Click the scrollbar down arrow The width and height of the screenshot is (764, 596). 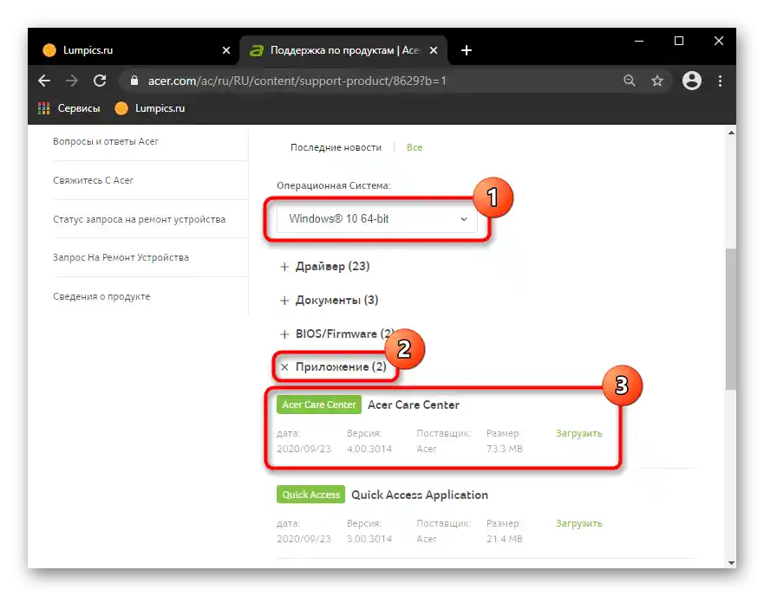coord(731,562)
